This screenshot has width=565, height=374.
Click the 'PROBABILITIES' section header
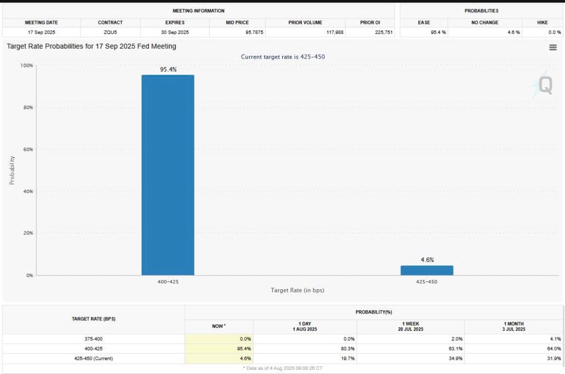tap(482, 11)
